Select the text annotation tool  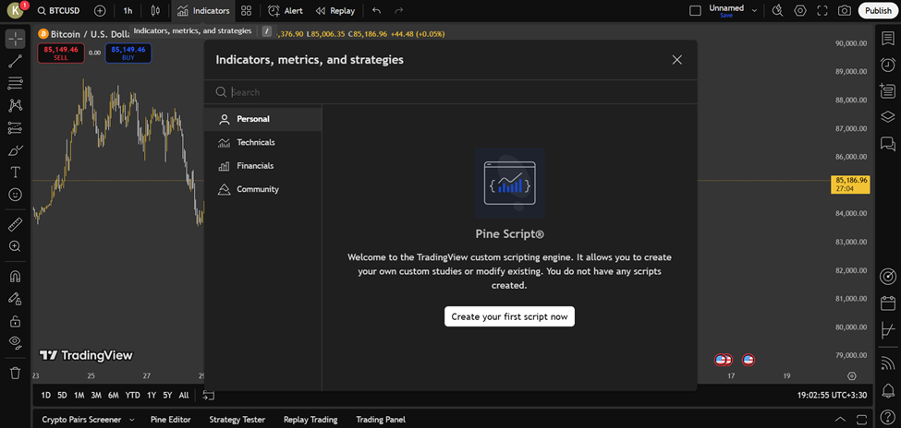tap(16, 172)
